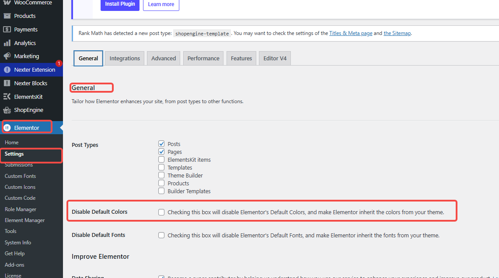
Task: Open the Titles & Meta page link
Action: 351,33
